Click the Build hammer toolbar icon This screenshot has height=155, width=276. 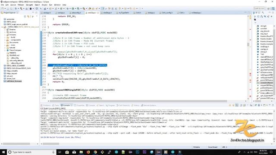(21, 9)
